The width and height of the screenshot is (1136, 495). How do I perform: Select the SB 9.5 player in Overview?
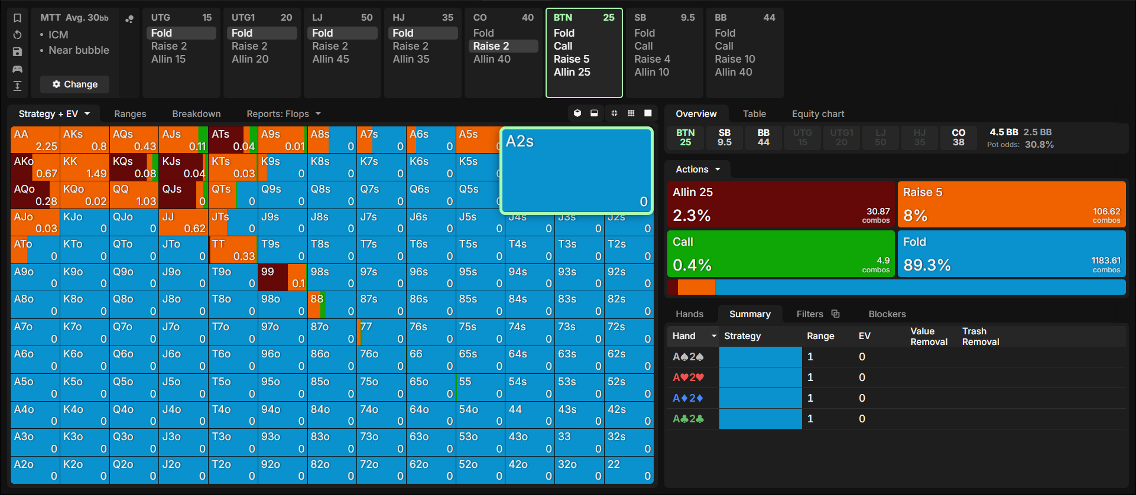point(725,138)
